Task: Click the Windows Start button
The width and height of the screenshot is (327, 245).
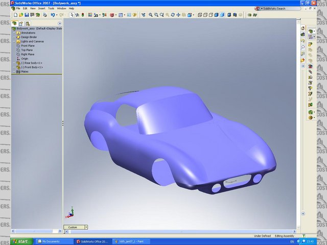Action: tap(19, 241)
